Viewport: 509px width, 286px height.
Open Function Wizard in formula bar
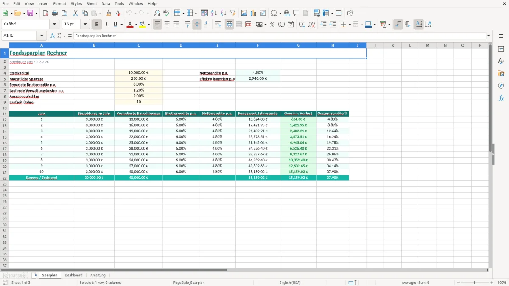point(53,36)
